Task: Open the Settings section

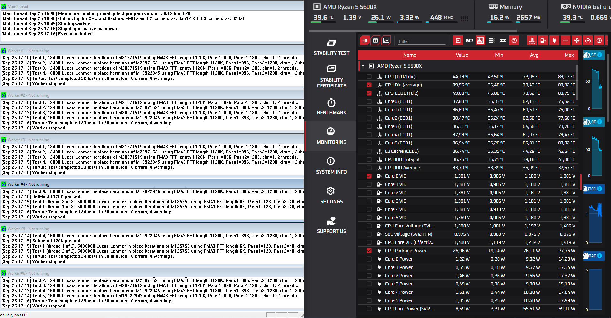Action: (x=331, y=196)
